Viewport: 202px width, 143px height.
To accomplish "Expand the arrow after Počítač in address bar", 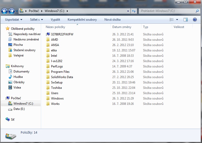I will point(42,11).
